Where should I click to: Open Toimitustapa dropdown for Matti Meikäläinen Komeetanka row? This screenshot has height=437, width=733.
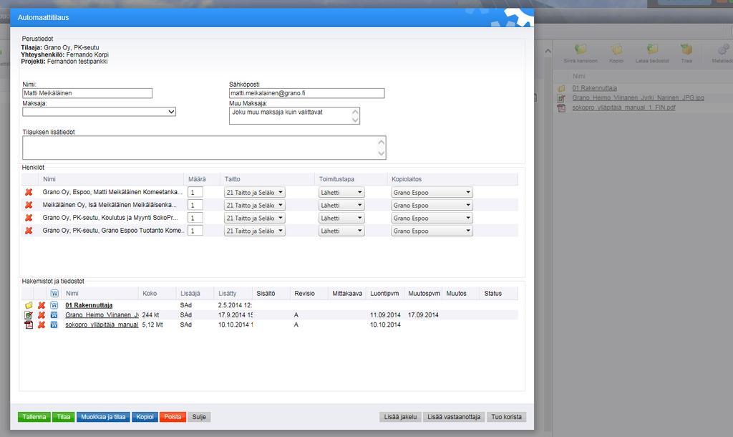click(341, 192)
